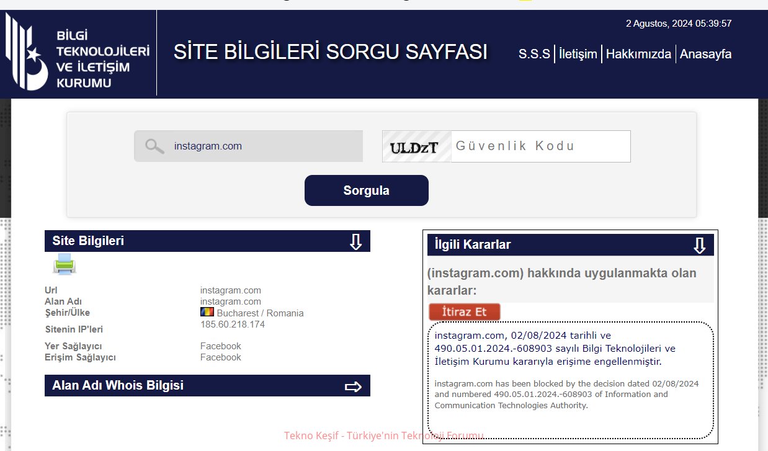Select the instagram.com value in the Alan Adı row
The width and height of the screenshot is (768, 451).
[231, 301]
